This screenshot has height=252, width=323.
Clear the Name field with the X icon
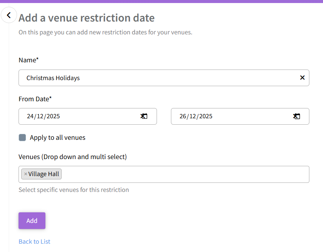[x=302, y=78]
